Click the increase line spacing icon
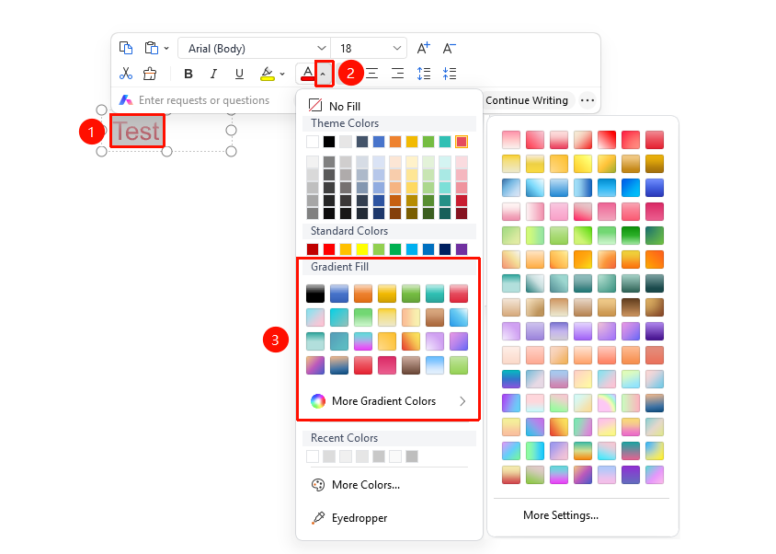This screenshot has height=554, width=776. [x=424, y=74]
